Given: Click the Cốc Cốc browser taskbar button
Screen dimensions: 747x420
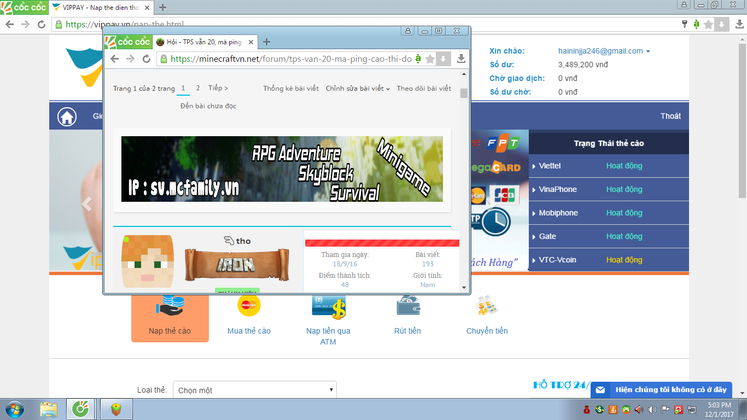Looking at the screenshot, I should (x=81, y=409).
